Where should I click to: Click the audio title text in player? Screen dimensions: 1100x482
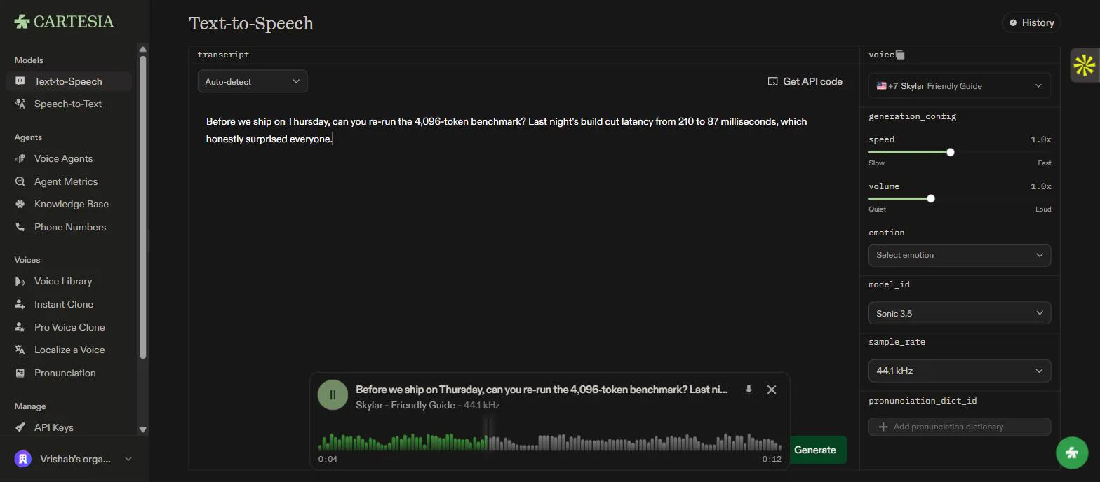click(x=542, y=390)
